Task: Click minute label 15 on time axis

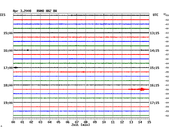Action: tap(149, 122)
